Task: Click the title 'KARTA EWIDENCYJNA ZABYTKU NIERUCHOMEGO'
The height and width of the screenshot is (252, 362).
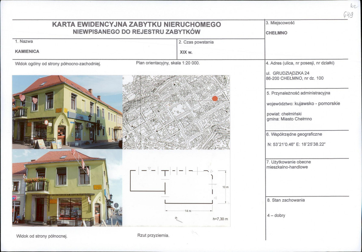Action: [136, 24]
